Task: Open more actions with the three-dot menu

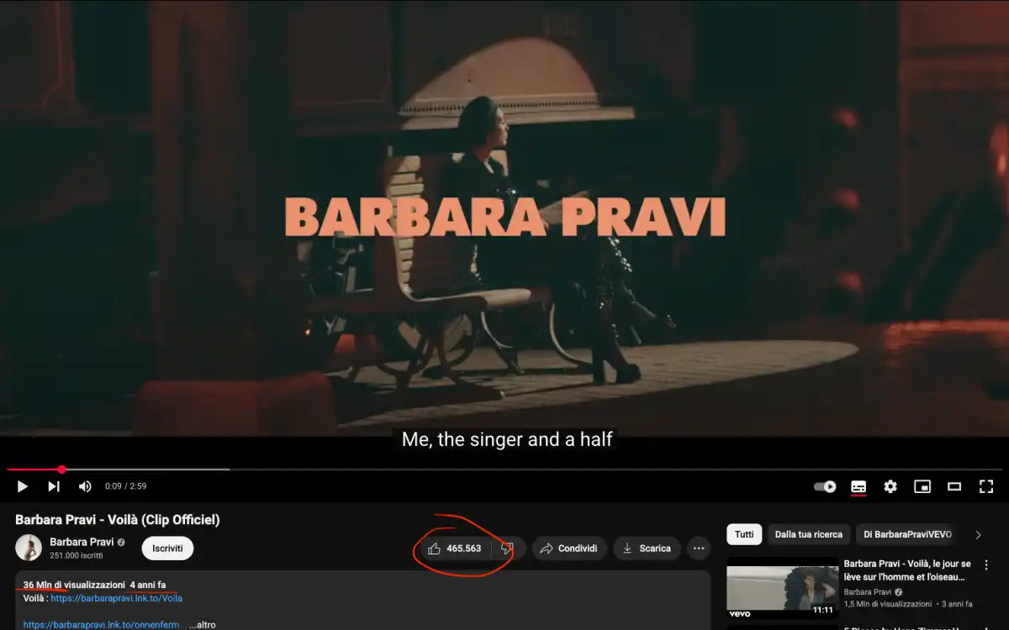Action: (699, 549)
